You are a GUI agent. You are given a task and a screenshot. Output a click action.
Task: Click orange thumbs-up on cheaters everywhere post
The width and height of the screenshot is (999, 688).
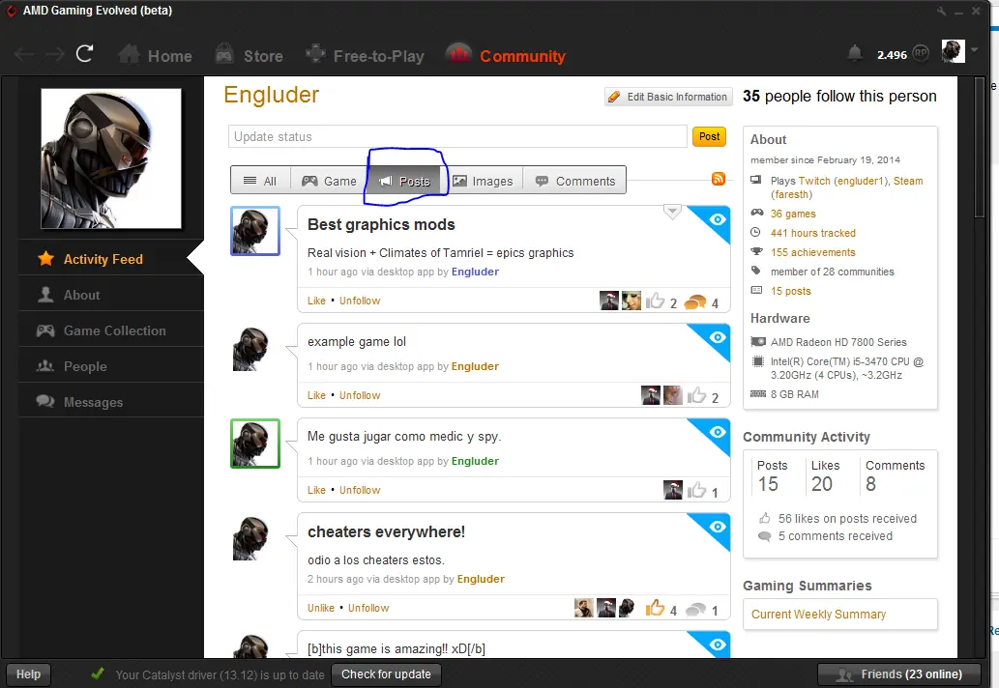point(655,608)
